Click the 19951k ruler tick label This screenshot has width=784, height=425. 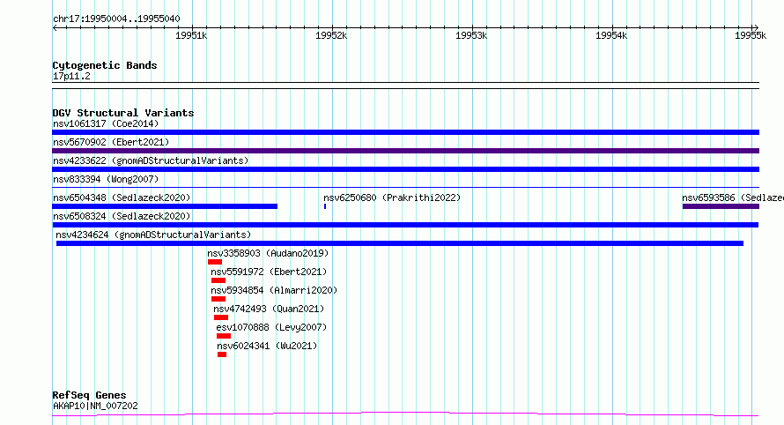tap(191, 35)
